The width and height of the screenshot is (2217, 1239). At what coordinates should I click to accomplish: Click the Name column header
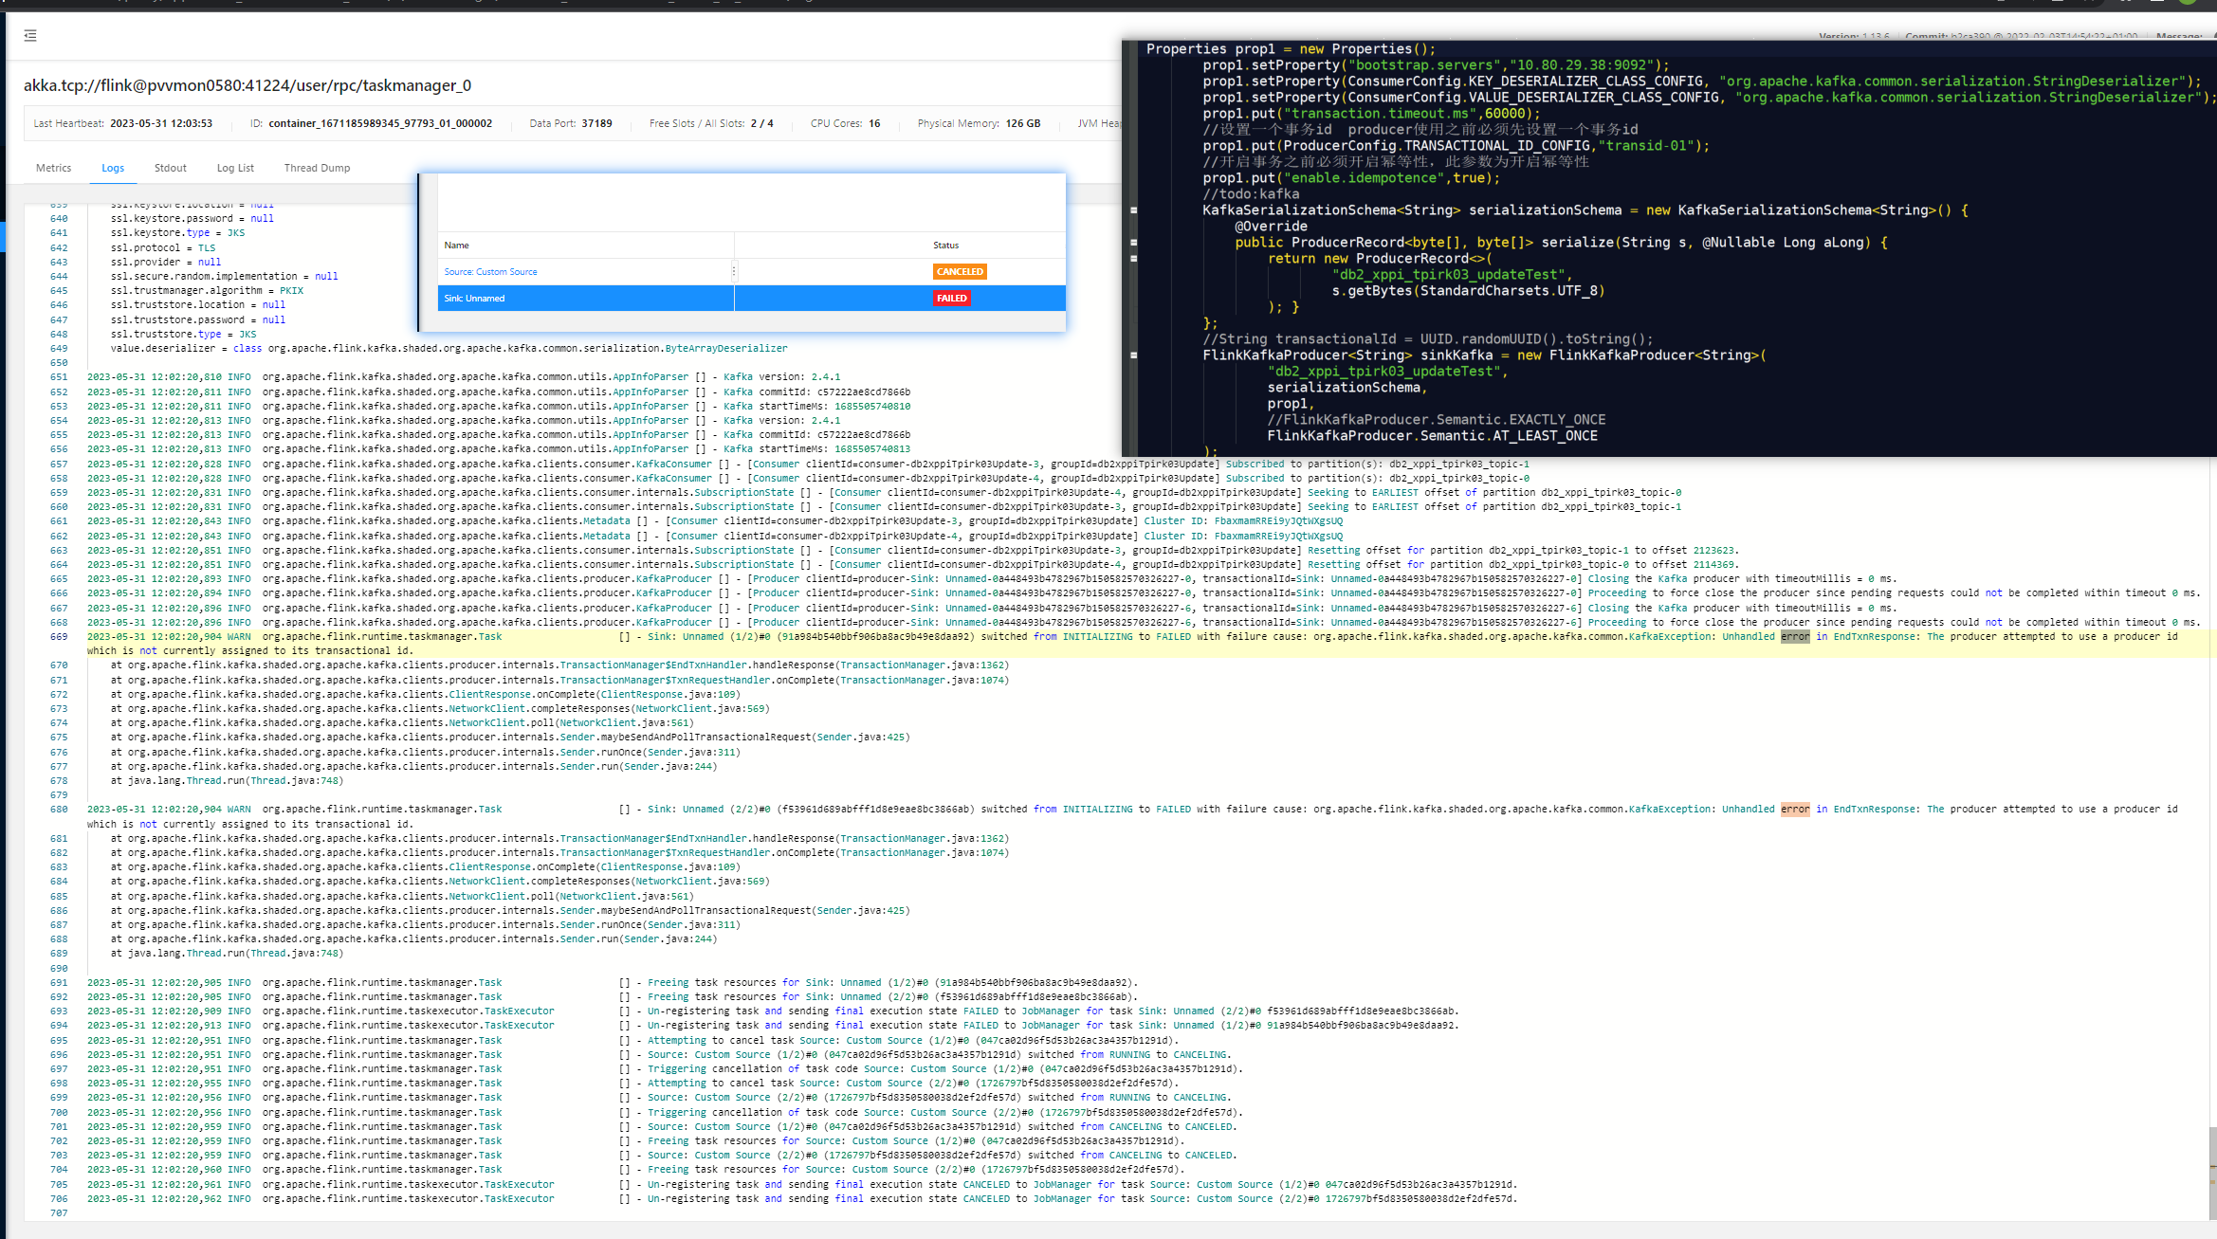pyautogui.click(x=457, y=246)
